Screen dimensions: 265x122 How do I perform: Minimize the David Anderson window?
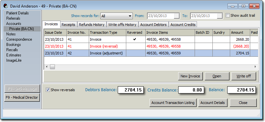pos(233,6)
